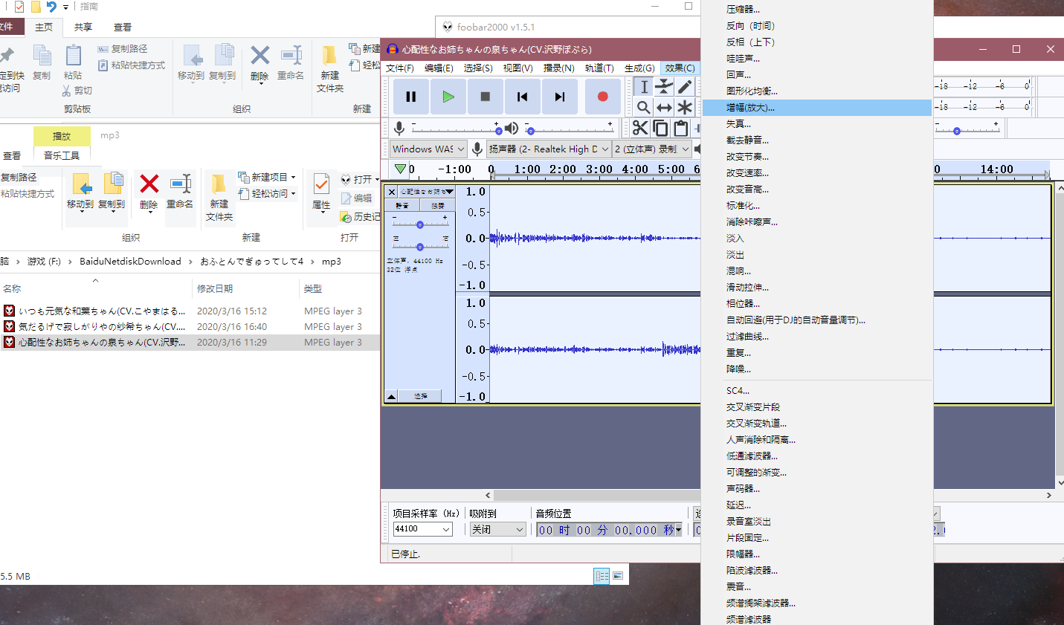
Task: Select the Time Shift arrows tool
Action: point(664,107)
